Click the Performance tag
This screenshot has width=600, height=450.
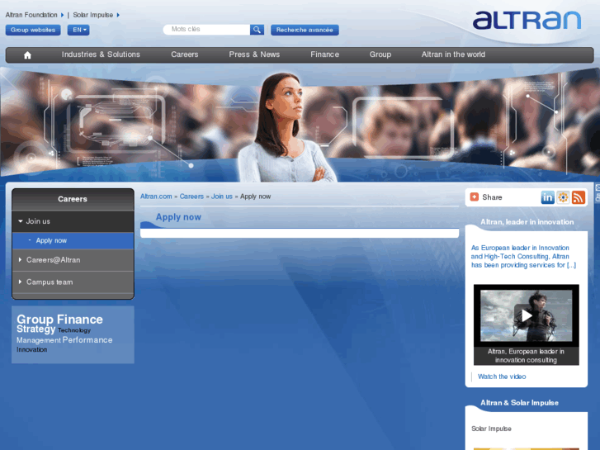click(x=87, y=340)
